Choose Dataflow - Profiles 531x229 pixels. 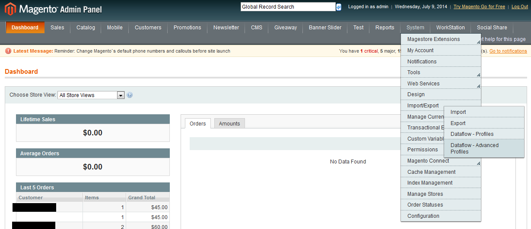point(484,134)
